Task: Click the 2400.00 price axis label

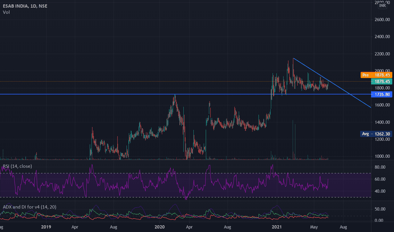Action: click(382, 37)
